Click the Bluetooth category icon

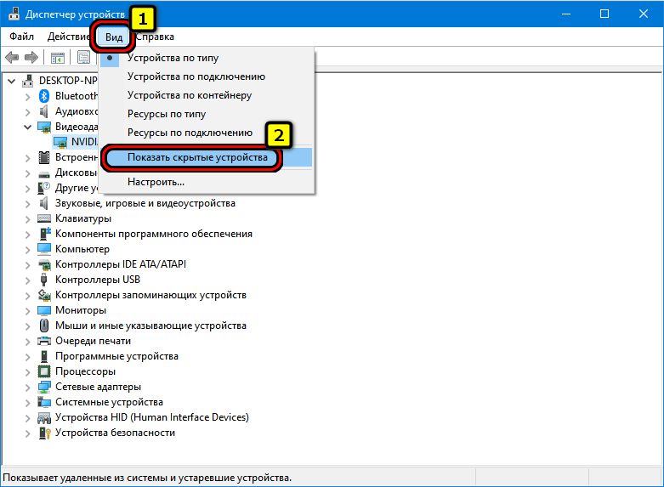[x=45, y=96]
